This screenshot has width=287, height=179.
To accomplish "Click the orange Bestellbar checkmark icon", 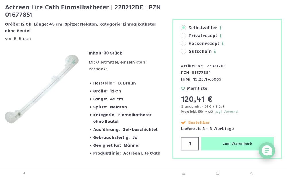I will click(183, 123).
